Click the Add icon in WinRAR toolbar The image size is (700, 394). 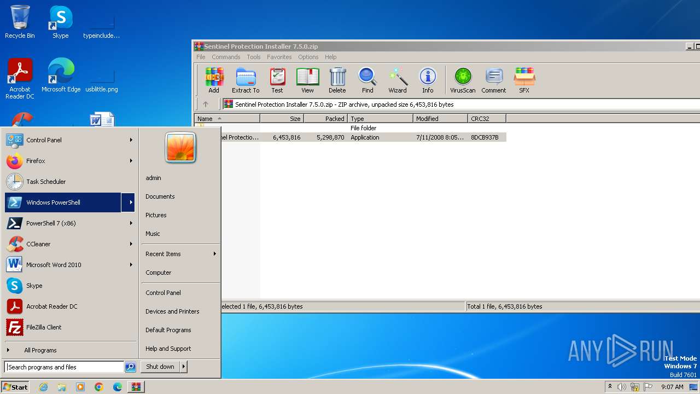pos(214,80)
